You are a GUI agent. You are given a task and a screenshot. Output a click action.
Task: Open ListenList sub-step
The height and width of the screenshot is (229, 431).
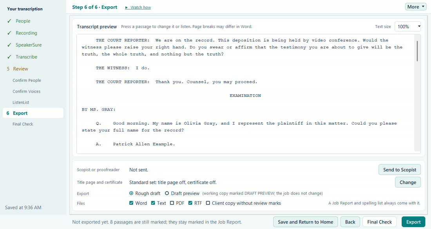coord(21,102)
